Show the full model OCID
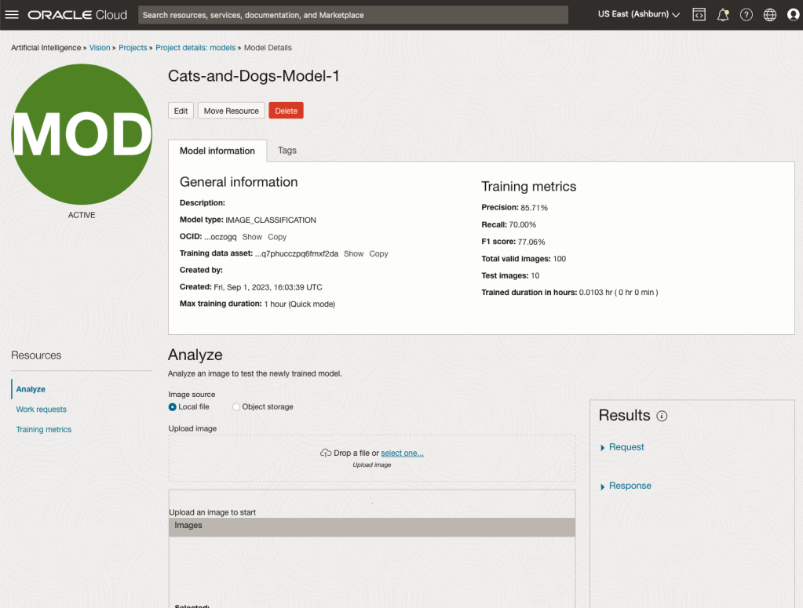803x608 pixels. click(252, 237)
